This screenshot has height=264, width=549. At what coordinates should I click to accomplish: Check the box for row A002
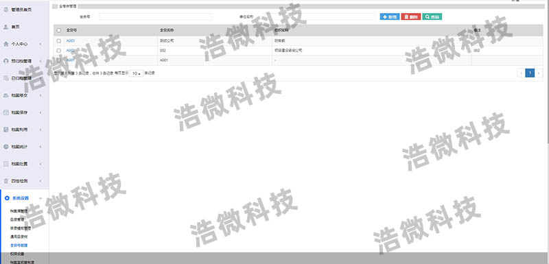point(59,51)
